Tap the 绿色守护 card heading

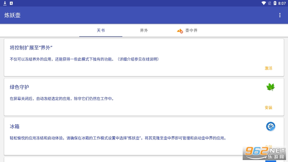click(x=19, y=87)
